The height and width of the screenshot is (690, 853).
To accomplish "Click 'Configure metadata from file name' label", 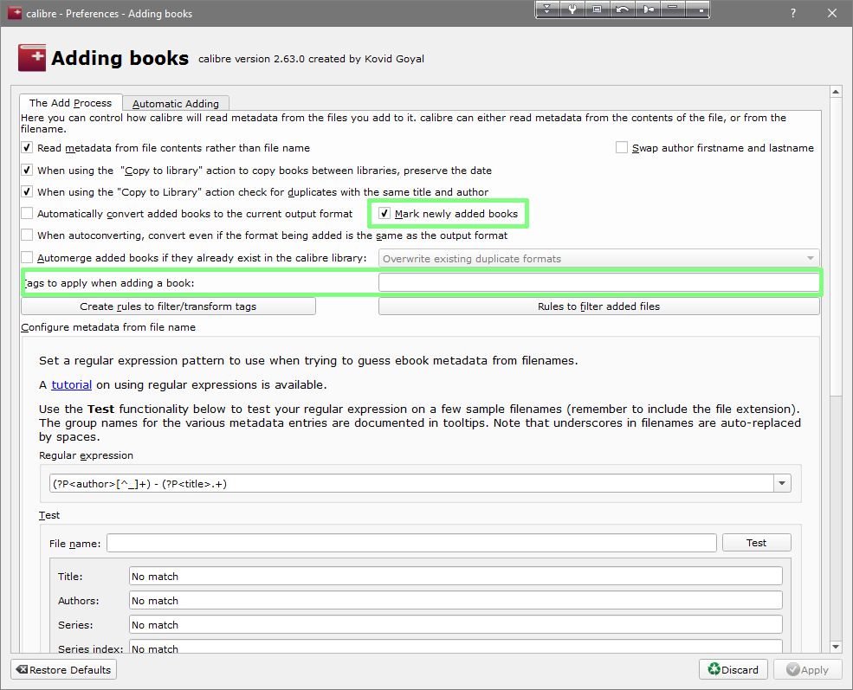I will click(108, 326).
